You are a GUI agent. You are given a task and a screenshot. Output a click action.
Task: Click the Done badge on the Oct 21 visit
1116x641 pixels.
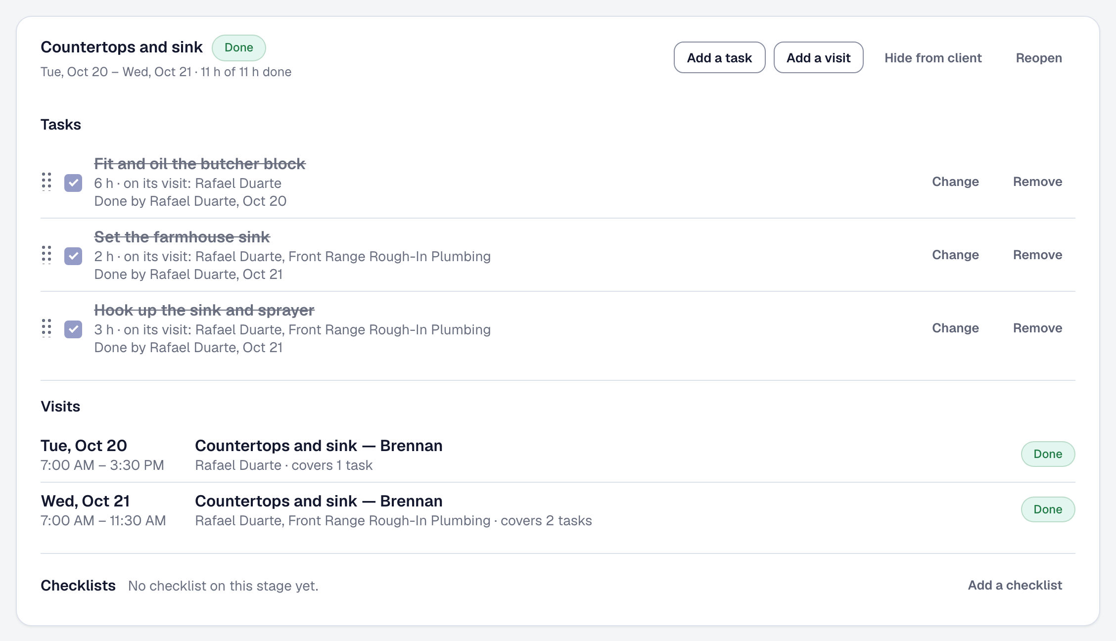click(x=1048, y=509)
